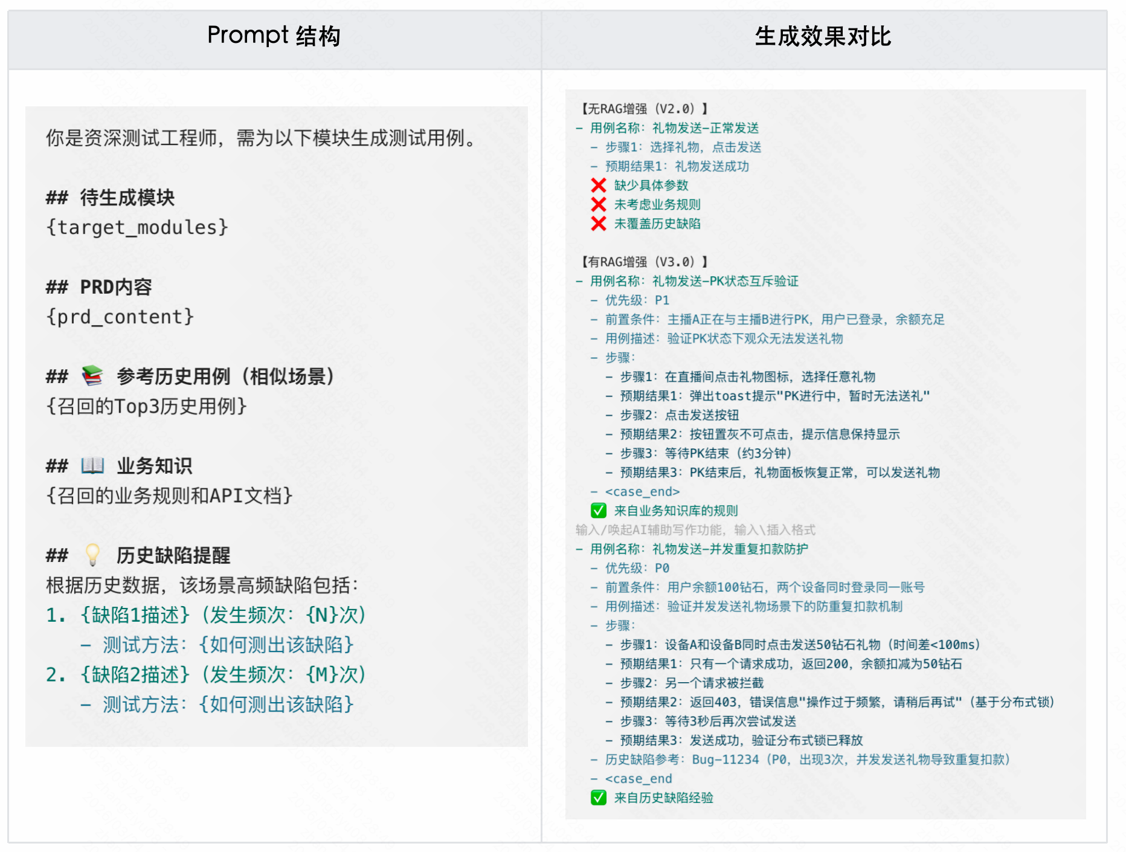The width and height of the screenshot is (1126, 852).
Task: Click the 输入/唤起AI辅助写作功能 prompt text
Action: 695,529
